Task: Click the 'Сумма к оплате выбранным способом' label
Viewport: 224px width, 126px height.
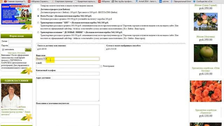Action: [x=124, y=46]
